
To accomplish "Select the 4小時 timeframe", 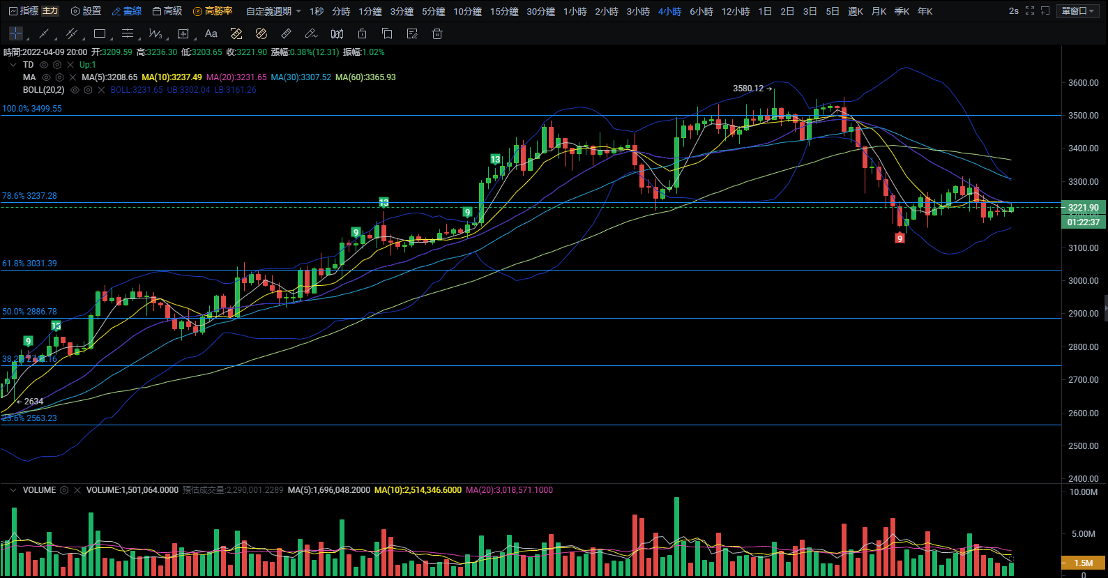I will [x=670, y=11].
